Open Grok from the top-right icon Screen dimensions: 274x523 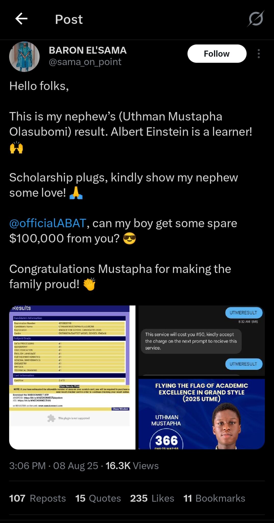pyautogui.click(x=256, y=19)
